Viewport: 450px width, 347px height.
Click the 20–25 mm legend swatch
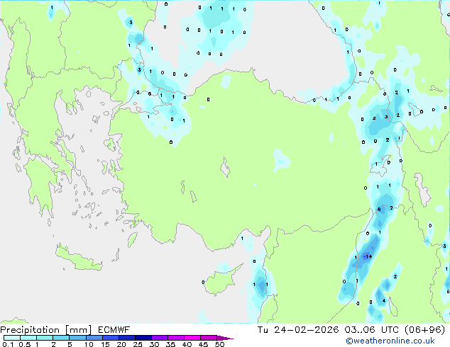point(127,338)
